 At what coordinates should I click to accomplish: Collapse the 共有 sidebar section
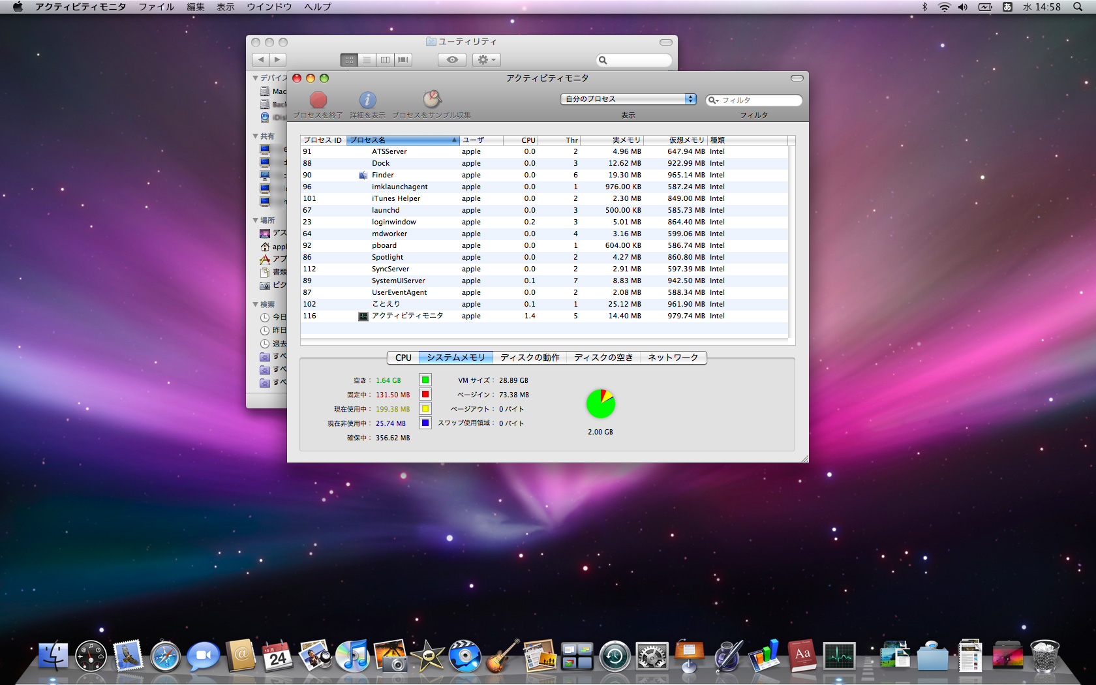[256, 136]
